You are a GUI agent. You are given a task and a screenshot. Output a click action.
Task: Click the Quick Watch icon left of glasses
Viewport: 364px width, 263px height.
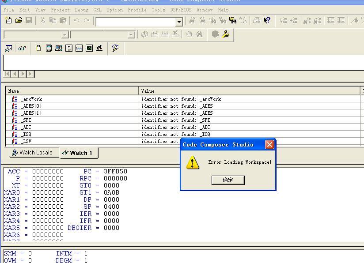8,48
